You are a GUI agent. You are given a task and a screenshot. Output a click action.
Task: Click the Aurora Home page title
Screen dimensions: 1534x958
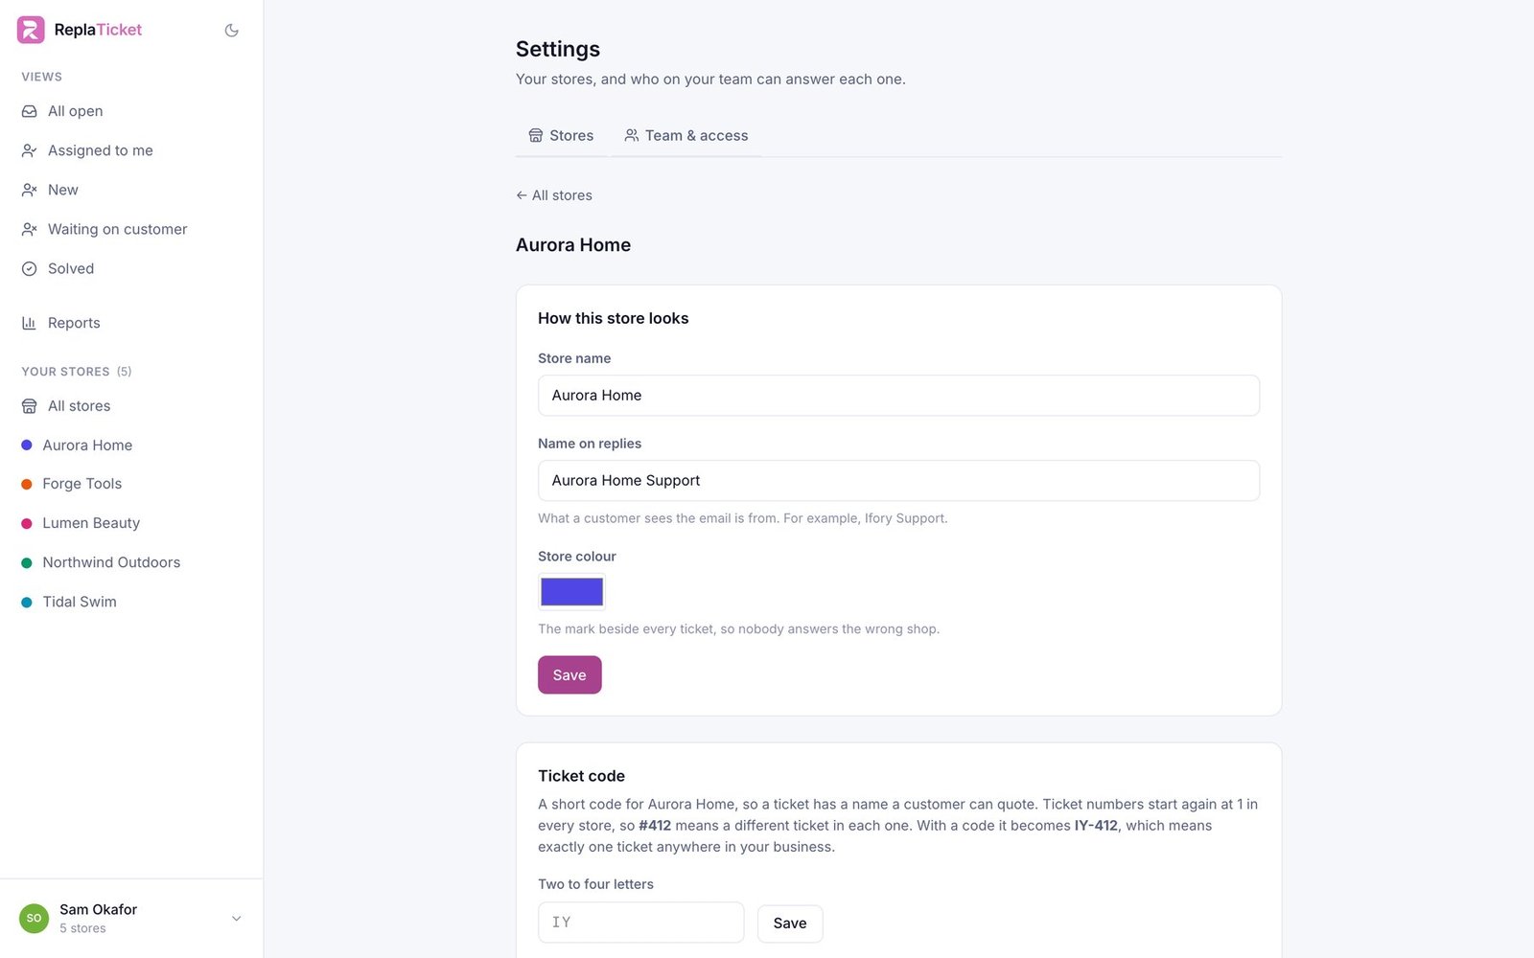click(573, 245)
